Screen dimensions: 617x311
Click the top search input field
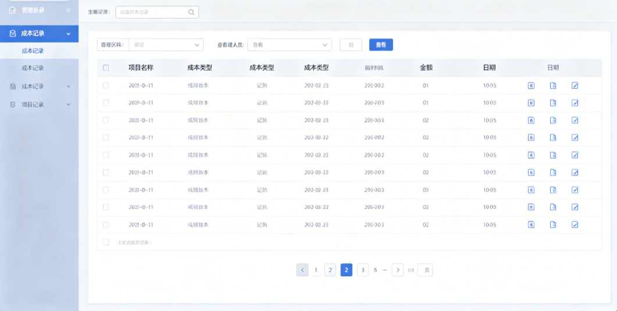pos(157,12)
